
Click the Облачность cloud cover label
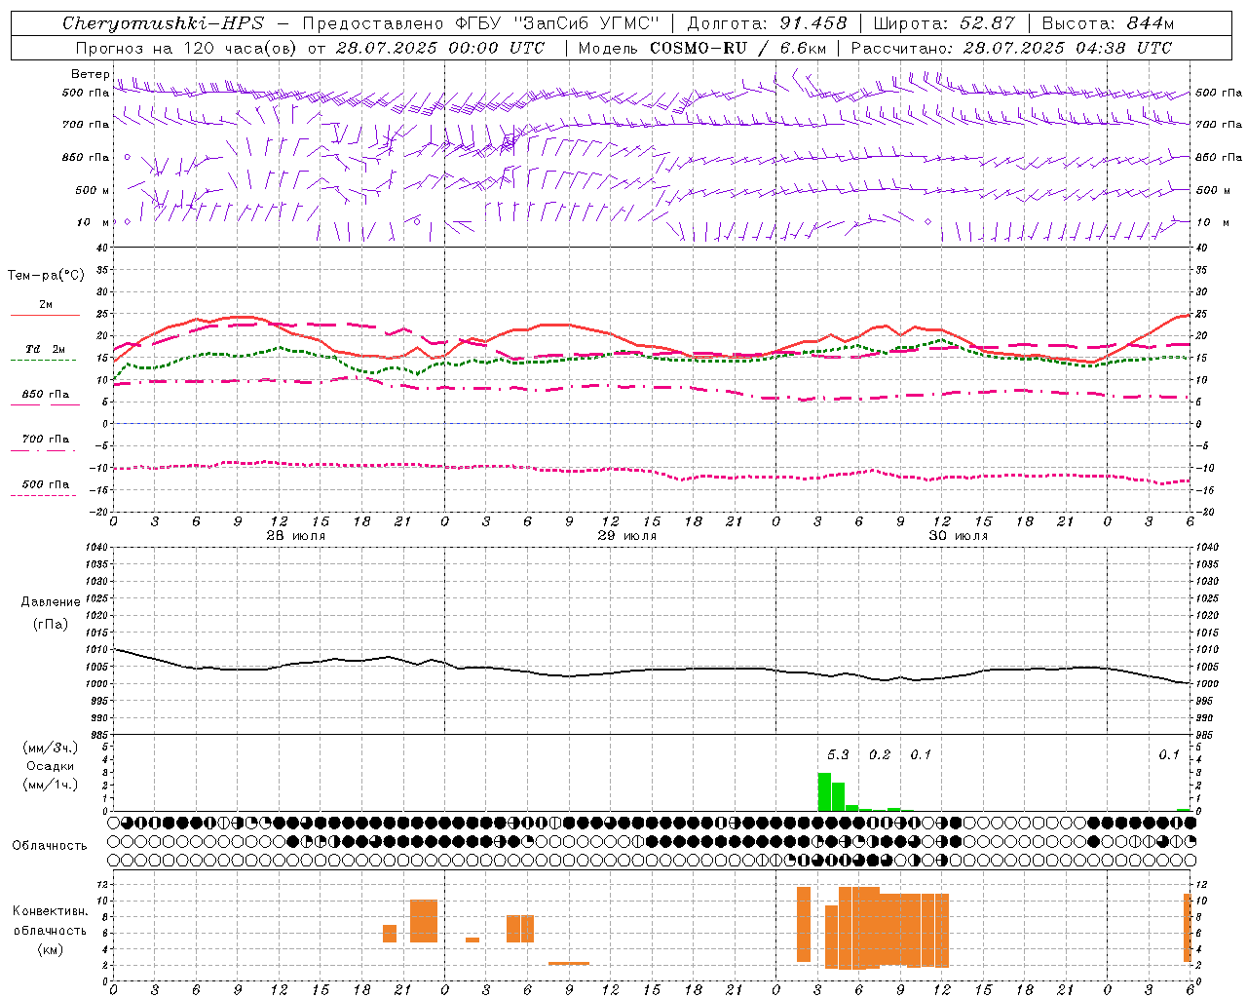(x=50, y=846)
